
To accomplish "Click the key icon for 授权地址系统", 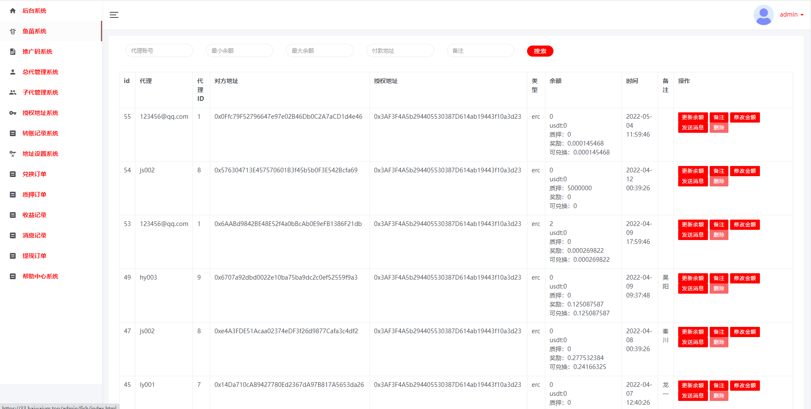I will (x=13, y=113).
